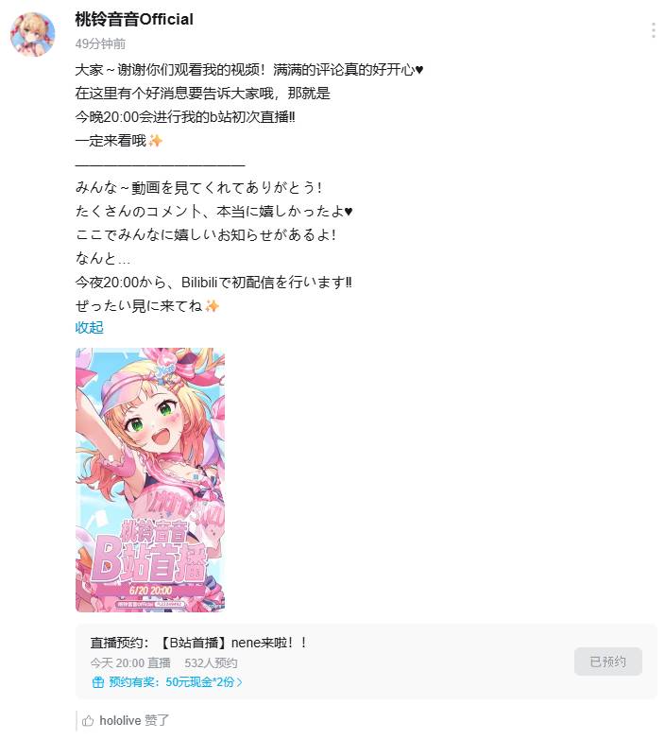665x739 pixels.
Task: Open the 桃铃音音Official profile avatar
Action: (32, 34)
